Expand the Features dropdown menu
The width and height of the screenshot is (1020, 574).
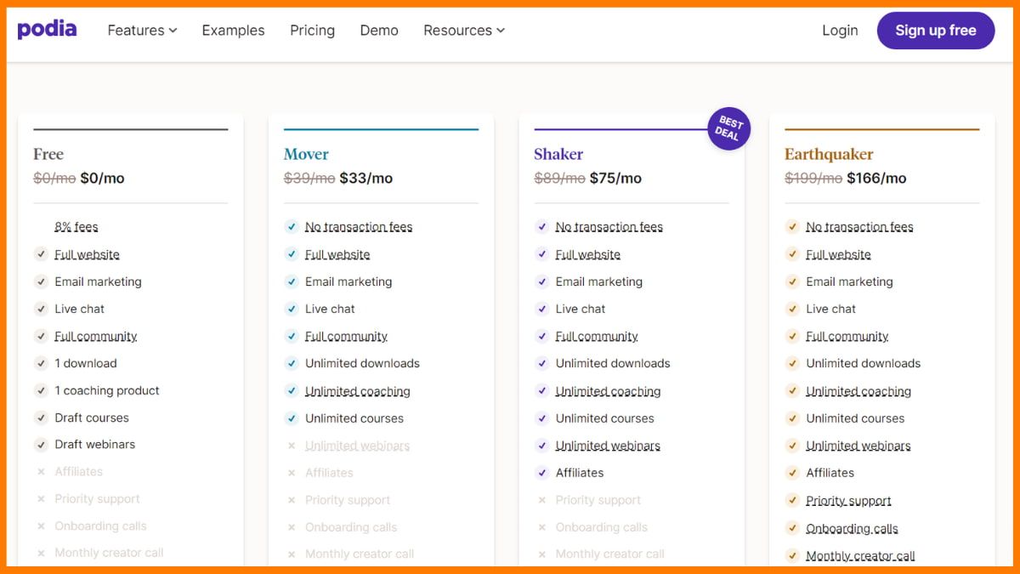click(x=142, y=30)
